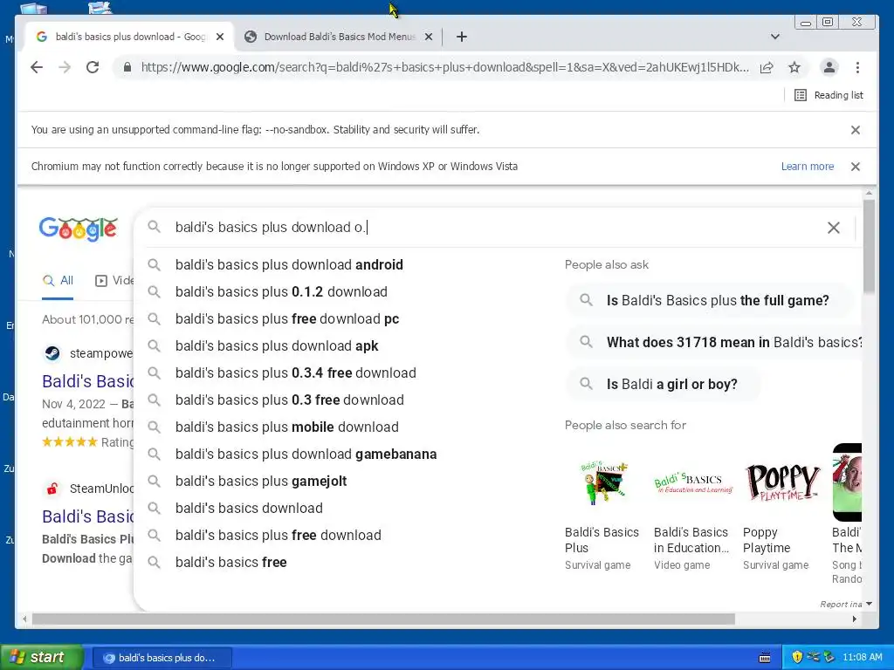Open the user profile icon
This screenshot has height=670, width=894.
tap(829, 67)
